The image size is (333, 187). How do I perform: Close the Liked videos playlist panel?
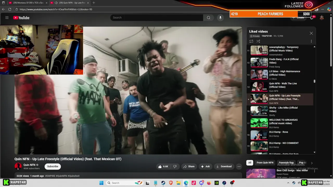coord(311,33)
